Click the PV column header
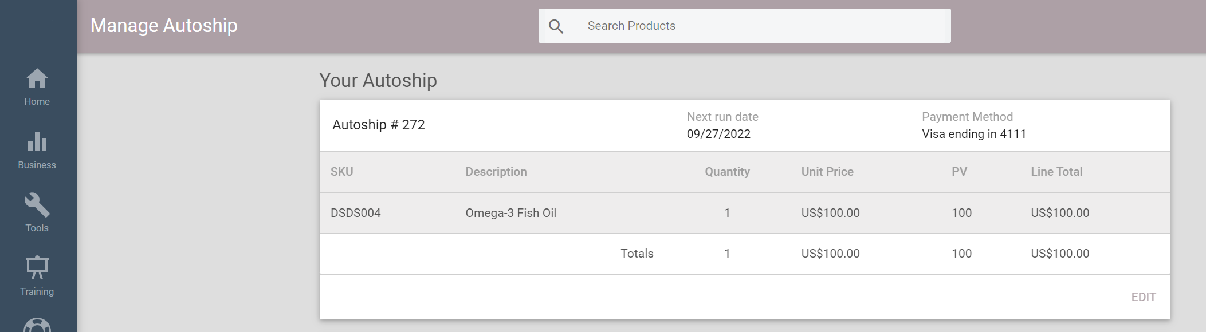 (x=959, y=172)
